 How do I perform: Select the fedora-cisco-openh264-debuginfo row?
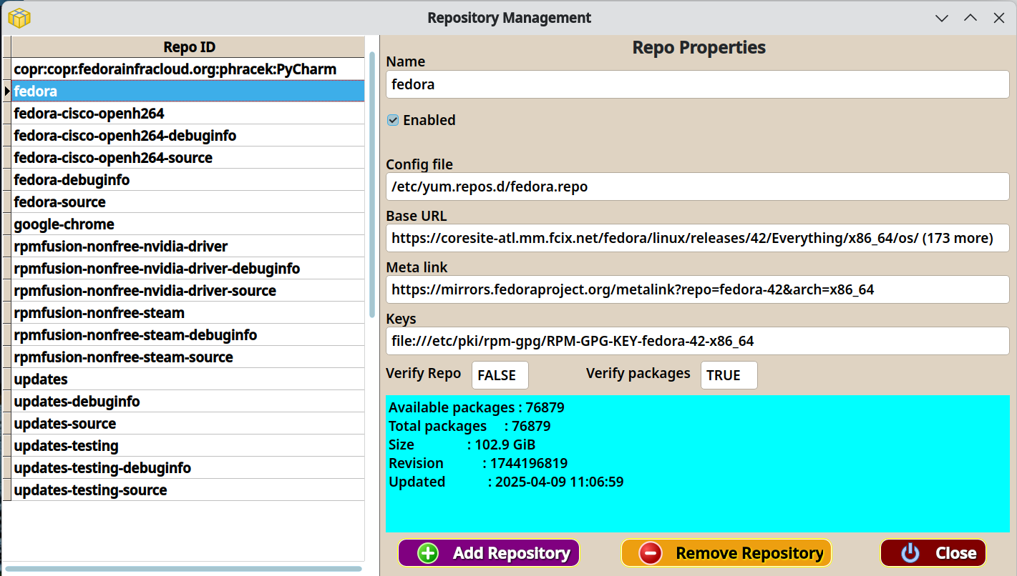click(x=188, y=136)
